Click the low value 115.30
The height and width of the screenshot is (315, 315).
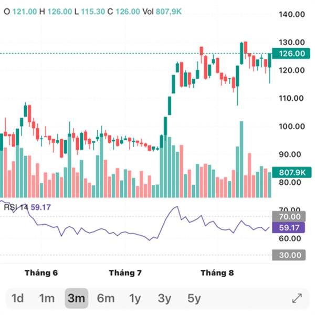(93, 12)
